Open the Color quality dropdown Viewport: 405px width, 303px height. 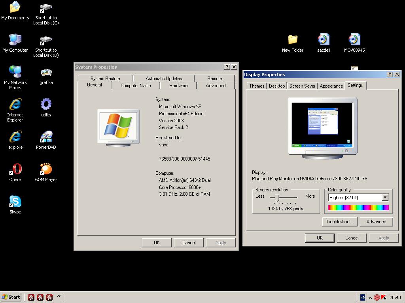385,198
